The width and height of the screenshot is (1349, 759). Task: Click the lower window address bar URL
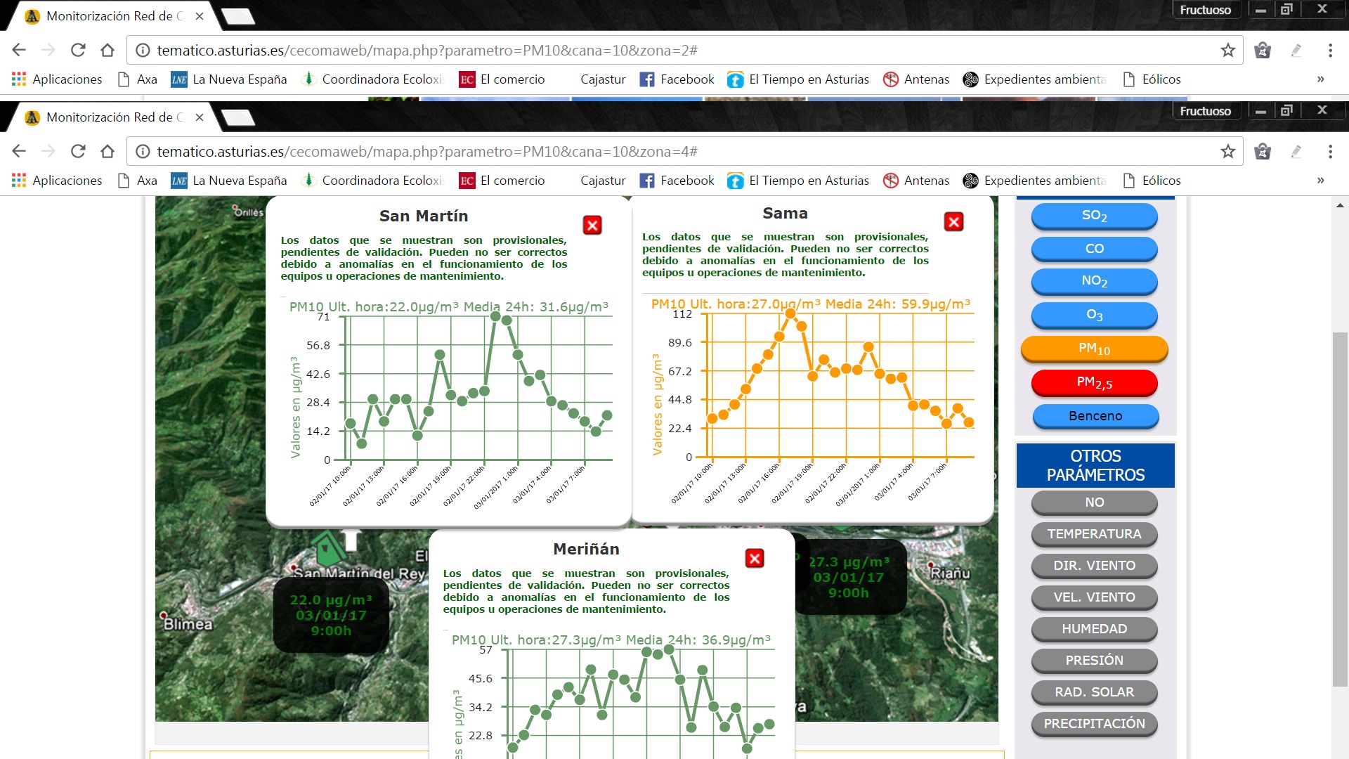coord(427,151)
